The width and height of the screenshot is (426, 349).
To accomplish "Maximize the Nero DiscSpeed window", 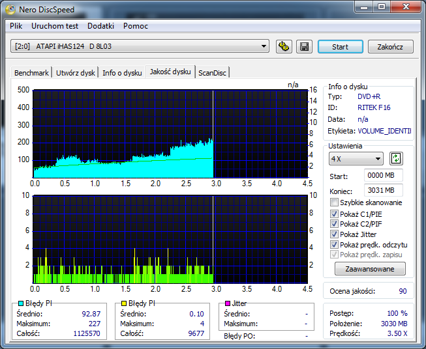I will [x=382, y=7].
